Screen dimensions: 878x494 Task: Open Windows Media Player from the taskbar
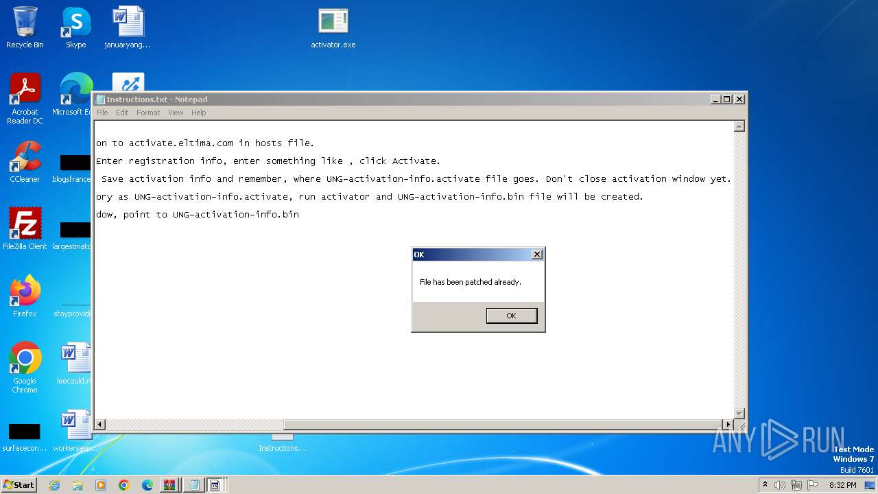tap(101, 485)
